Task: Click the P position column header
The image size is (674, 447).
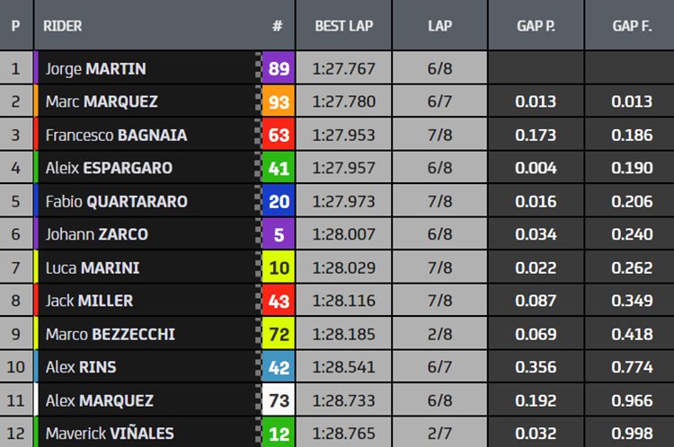Action: tap(16, 25)
